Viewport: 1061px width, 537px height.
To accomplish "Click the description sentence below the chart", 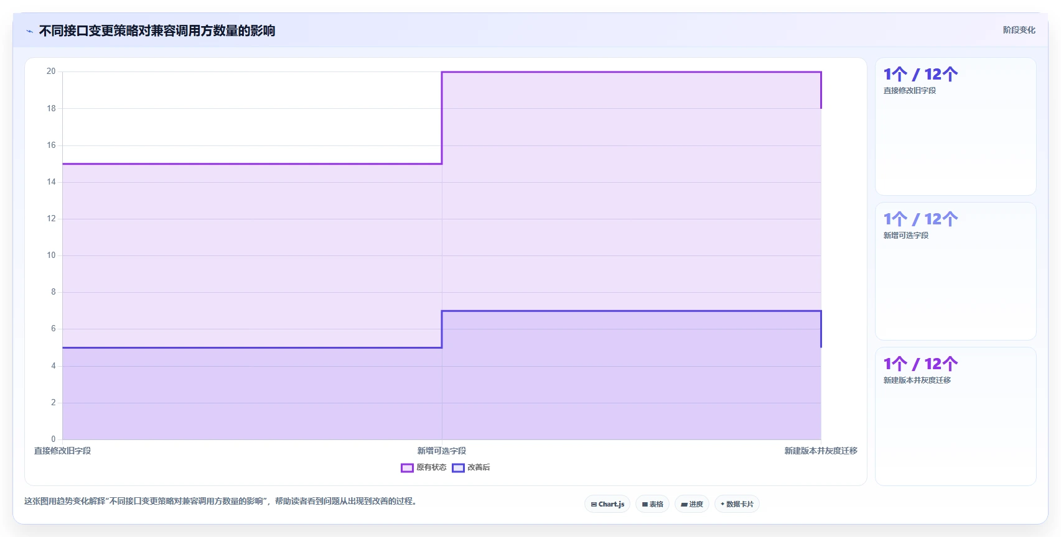I will [222, 501].
